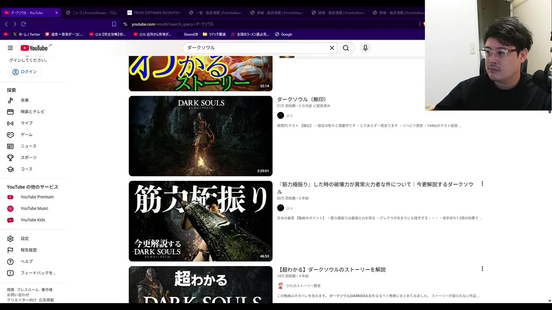Open the Google bookmark
552x310 pixels.
283,34
